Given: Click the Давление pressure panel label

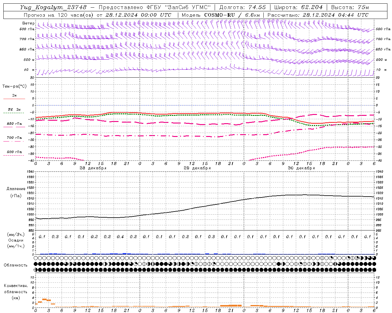Looking at the screenshot, I should [x=16, y=189].
